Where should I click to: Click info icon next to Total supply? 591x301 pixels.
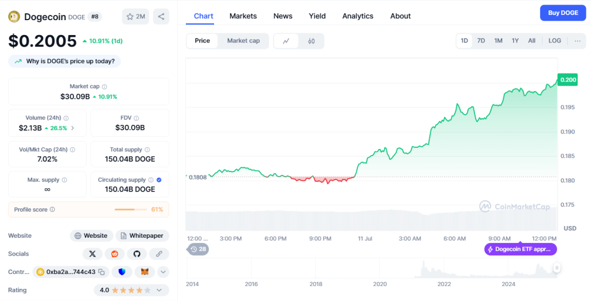(x=147, y=150)
